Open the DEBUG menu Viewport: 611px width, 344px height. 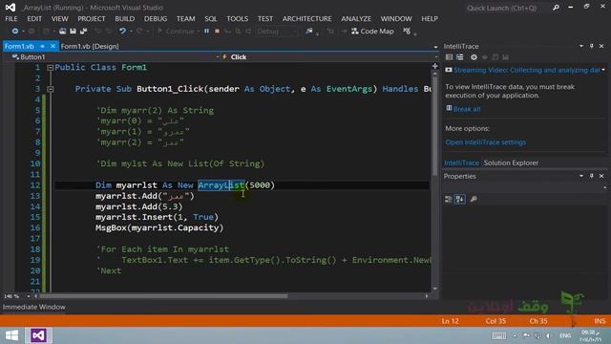click(156, 19)
